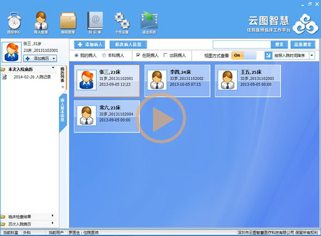
Task: Select the 我的病人 radio button
Action: [76, 55]
